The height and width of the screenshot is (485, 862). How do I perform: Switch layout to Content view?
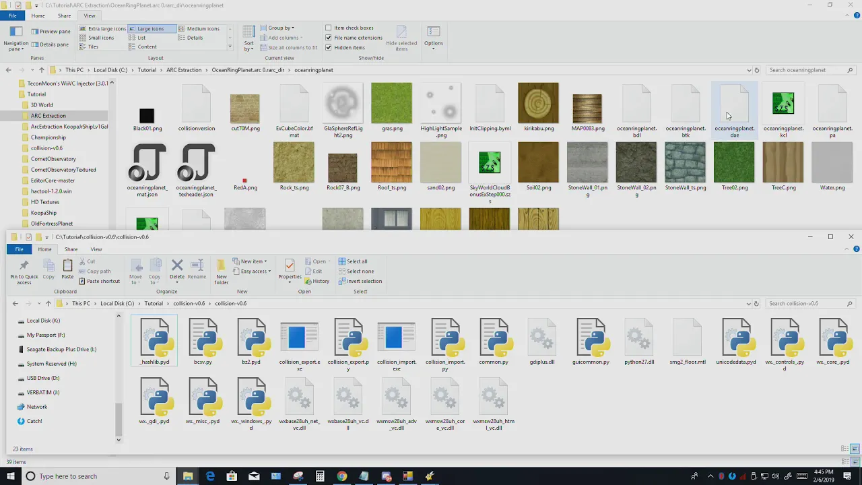143,47
